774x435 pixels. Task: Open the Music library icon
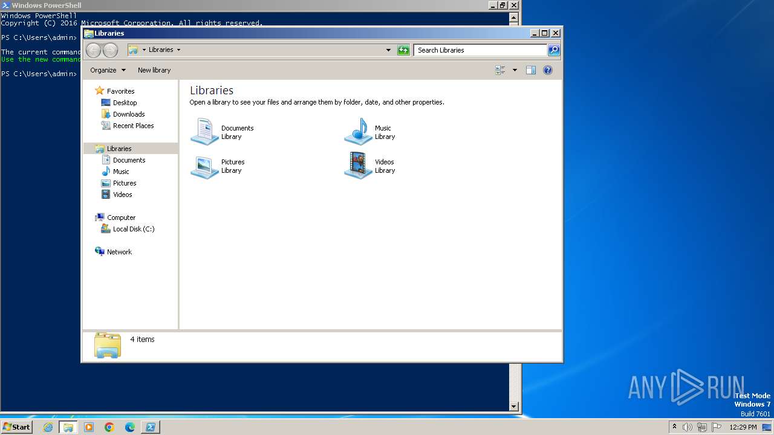tap(358, 132)
